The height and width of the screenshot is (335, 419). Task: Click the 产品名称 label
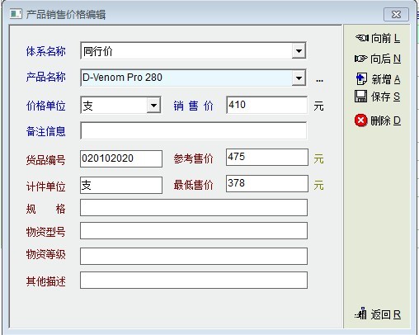point(46,77)
